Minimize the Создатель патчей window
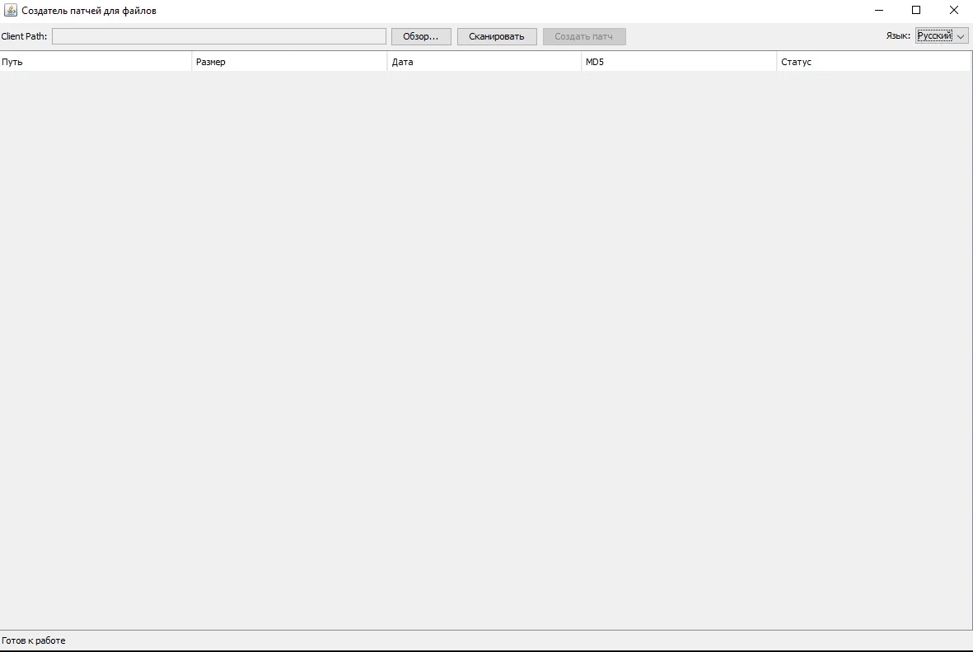Viewport: 973px width, 652px height. click(x=879, y=11)
